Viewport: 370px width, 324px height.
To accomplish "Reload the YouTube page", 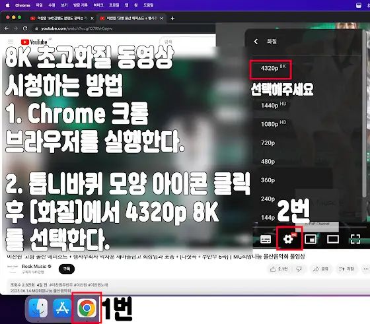I will pos(25,28).
